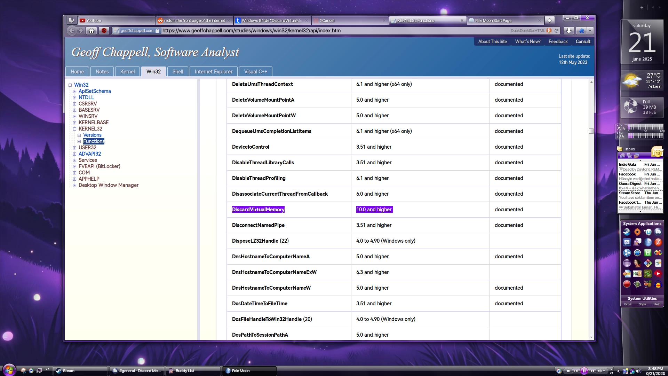Open the About This Site link

point(492,41)
